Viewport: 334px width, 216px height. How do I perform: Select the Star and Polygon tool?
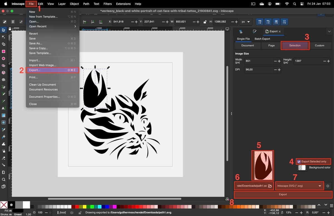pos(3,66)
